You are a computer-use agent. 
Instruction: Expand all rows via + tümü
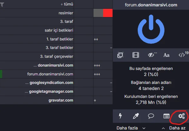point(67,4)
